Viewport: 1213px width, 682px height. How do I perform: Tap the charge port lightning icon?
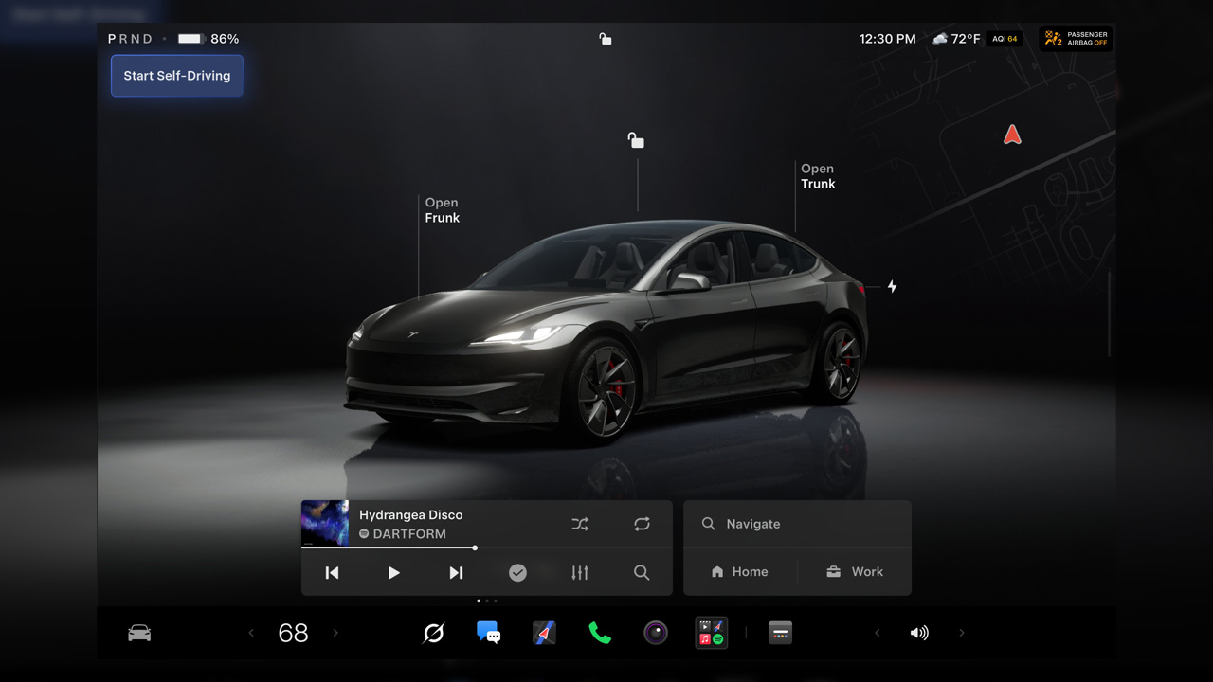coord(892,286)
